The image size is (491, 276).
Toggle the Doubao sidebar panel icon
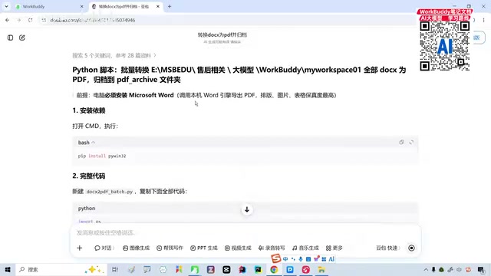(x=10, y=38)
